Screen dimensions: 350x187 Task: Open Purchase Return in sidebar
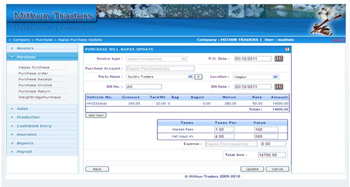[x=34, y=91]
